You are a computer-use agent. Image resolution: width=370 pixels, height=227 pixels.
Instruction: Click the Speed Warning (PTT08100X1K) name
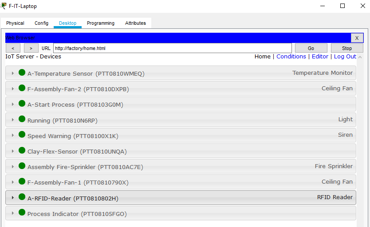73,136
